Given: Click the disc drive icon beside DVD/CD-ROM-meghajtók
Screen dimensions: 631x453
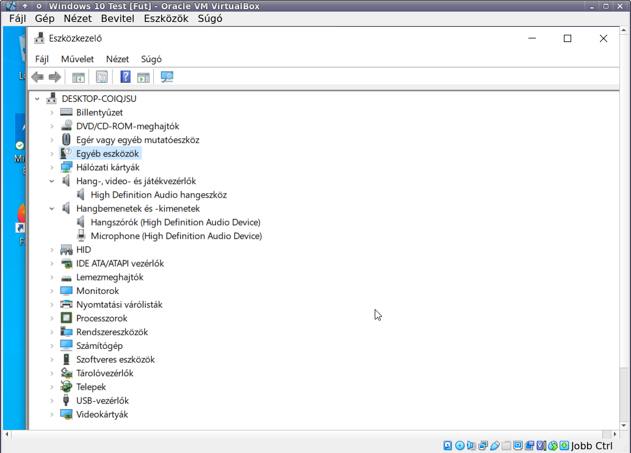Looking at the screenshot, I should (x=67, y=126).
